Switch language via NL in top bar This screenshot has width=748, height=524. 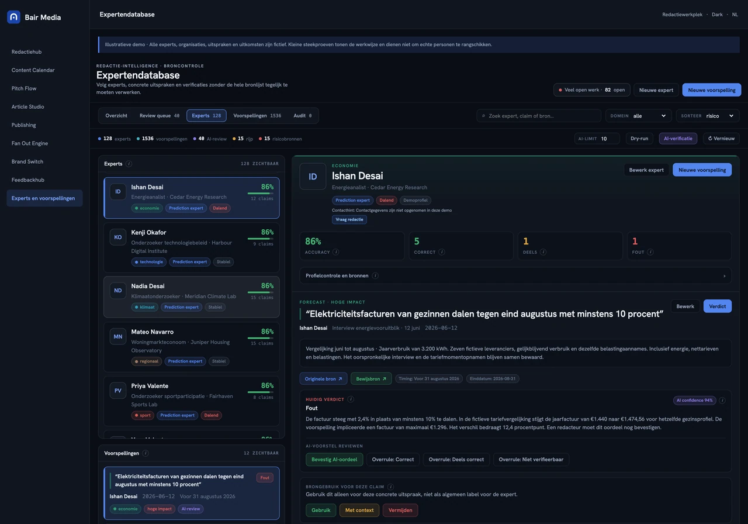click(735, 15)
